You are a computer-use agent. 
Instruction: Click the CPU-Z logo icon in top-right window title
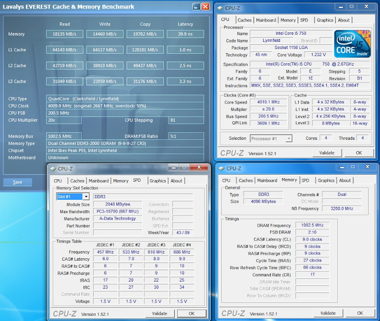tap(220, 8)
